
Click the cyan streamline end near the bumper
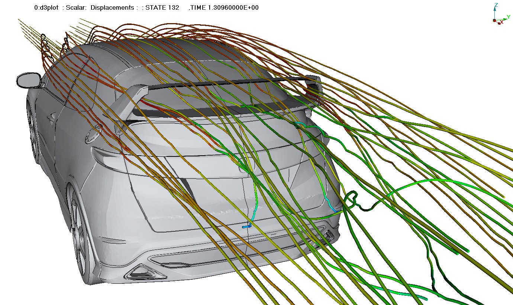246,226
